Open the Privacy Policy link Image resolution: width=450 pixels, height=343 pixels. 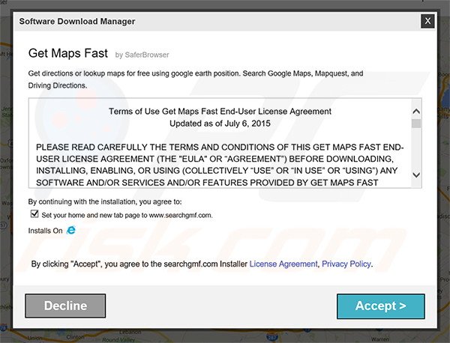[x=346, y=264]
